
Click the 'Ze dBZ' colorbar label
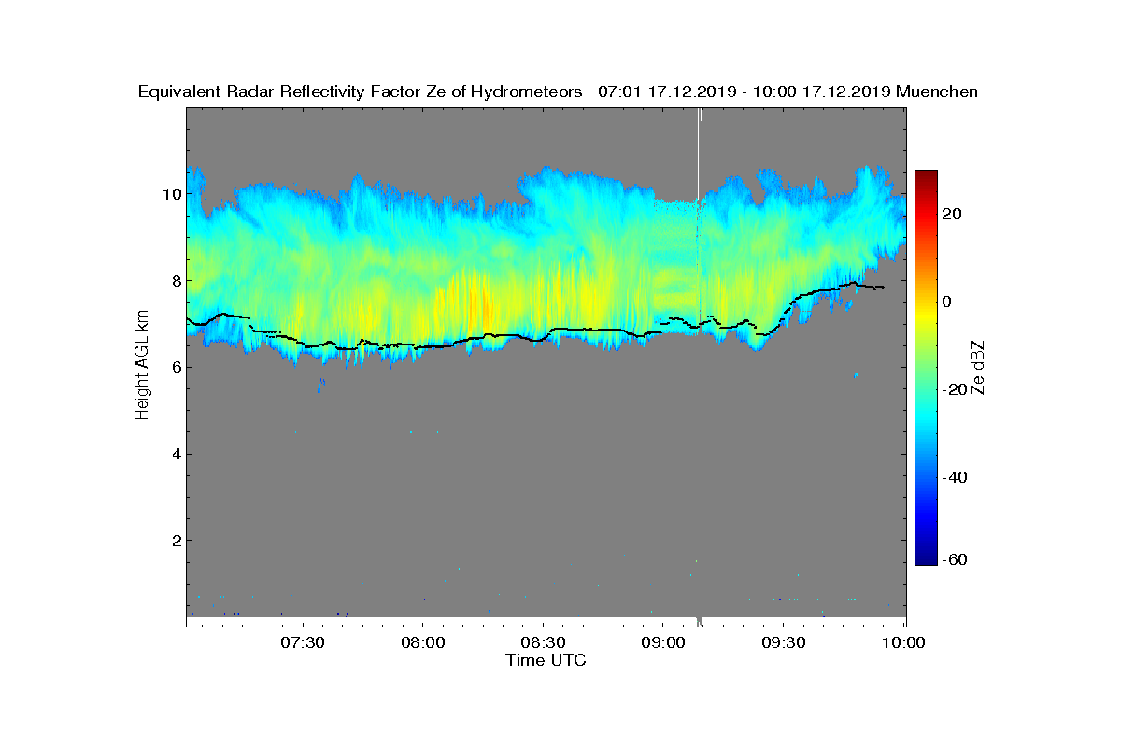tap(978, 366)
